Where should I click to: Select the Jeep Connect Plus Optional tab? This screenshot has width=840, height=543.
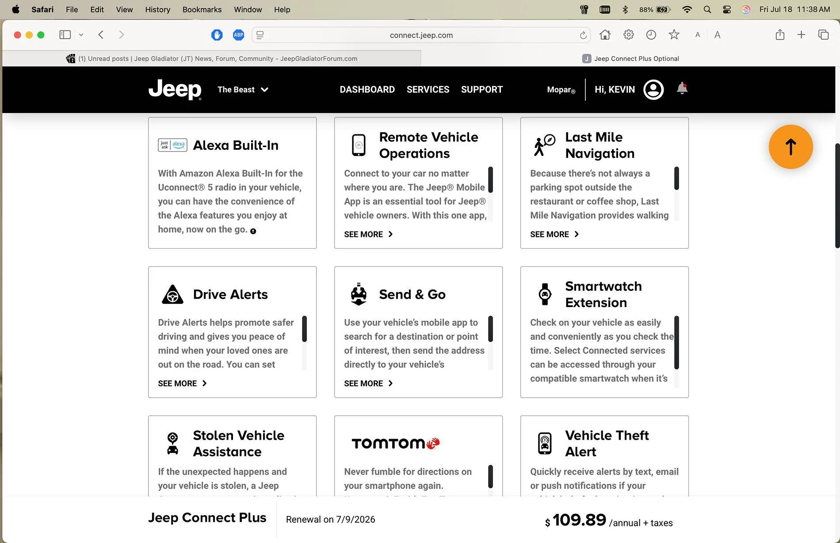(x=630, y=58)
